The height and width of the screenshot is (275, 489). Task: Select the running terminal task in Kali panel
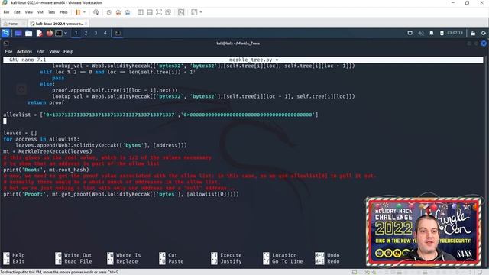point(118,33)
